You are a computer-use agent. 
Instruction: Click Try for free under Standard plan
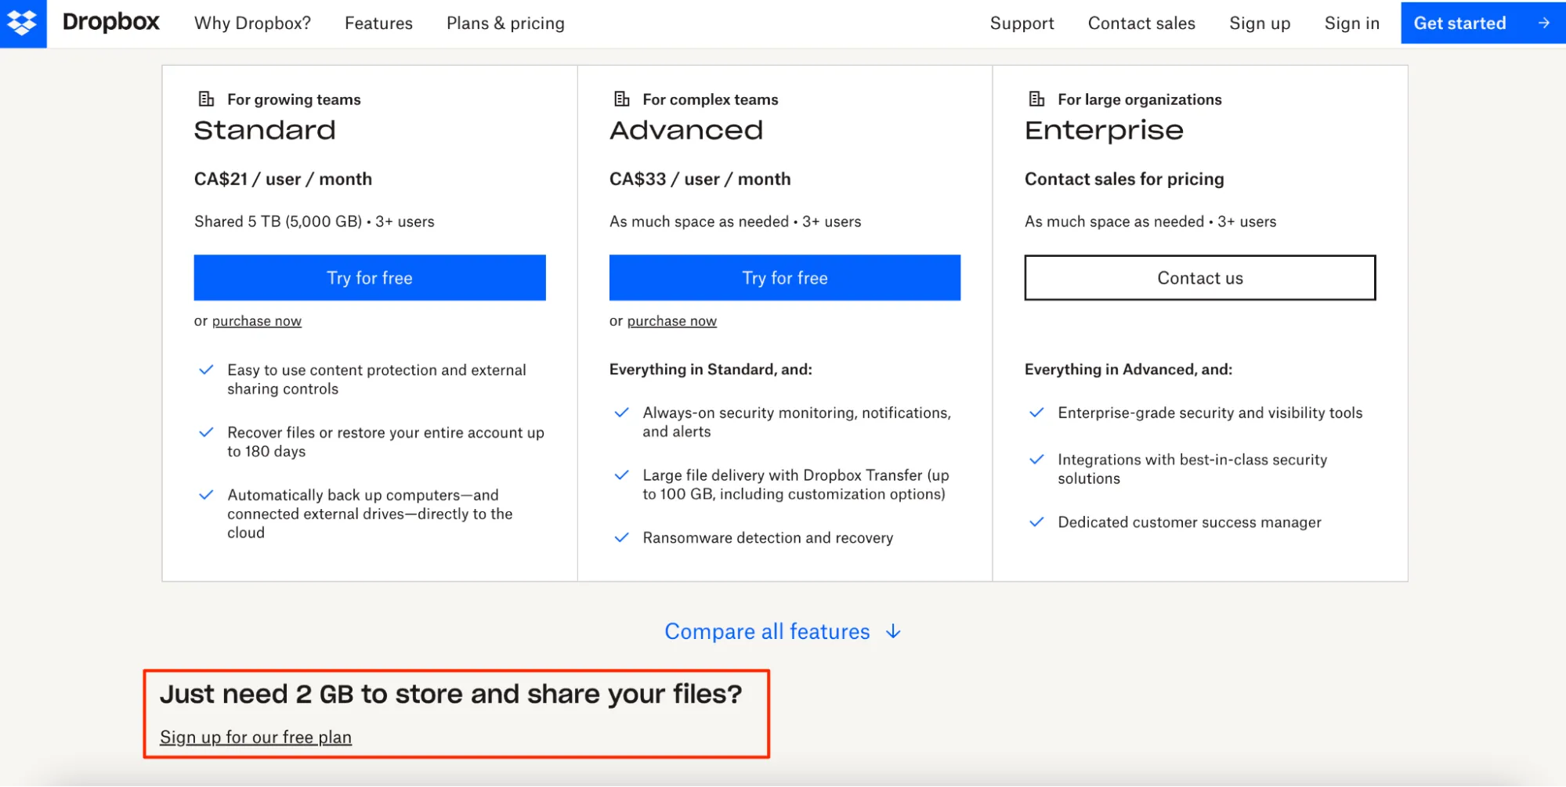tap(369, 277)
